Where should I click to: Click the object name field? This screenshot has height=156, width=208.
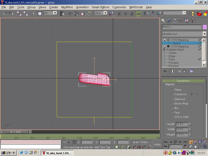(182, 27)
